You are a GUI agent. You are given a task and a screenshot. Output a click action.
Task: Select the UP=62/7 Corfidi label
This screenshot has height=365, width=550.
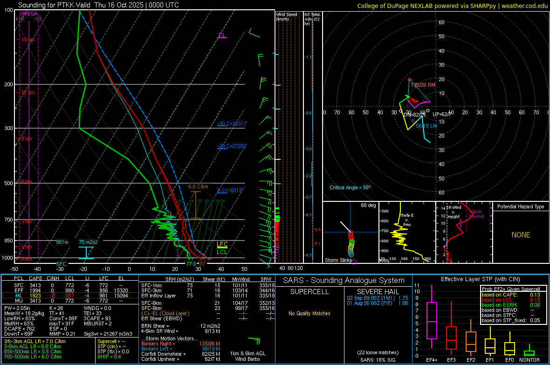[441, 114]
